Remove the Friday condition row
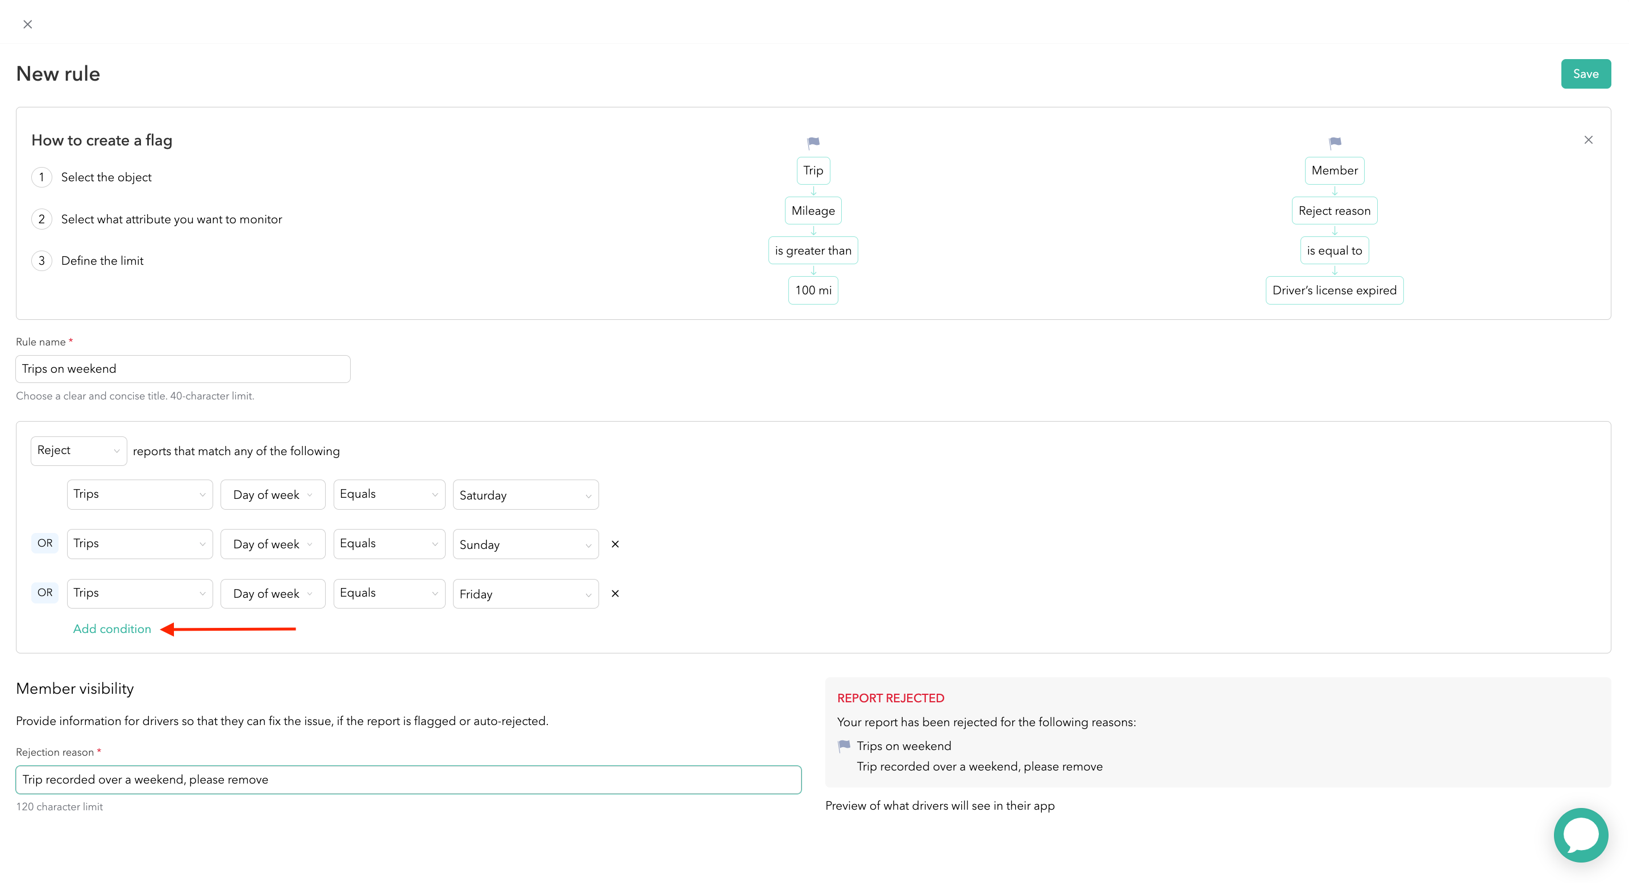 pyautogui.click(x=614, y=593)
